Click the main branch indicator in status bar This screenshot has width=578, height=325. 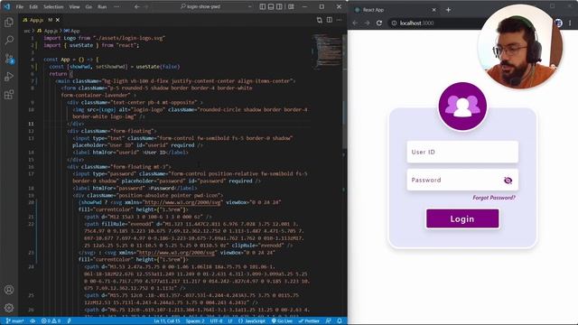coord(14,321)
